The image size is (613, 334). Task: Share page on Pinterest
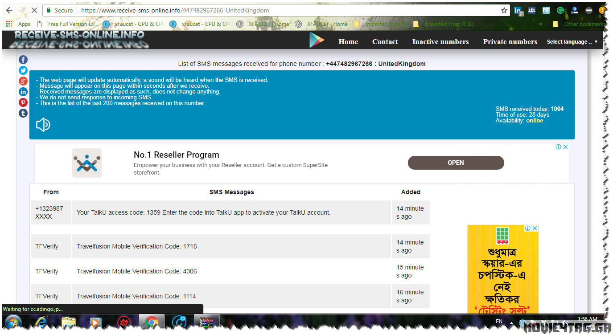pyautogui.click(x=23, y=102)
